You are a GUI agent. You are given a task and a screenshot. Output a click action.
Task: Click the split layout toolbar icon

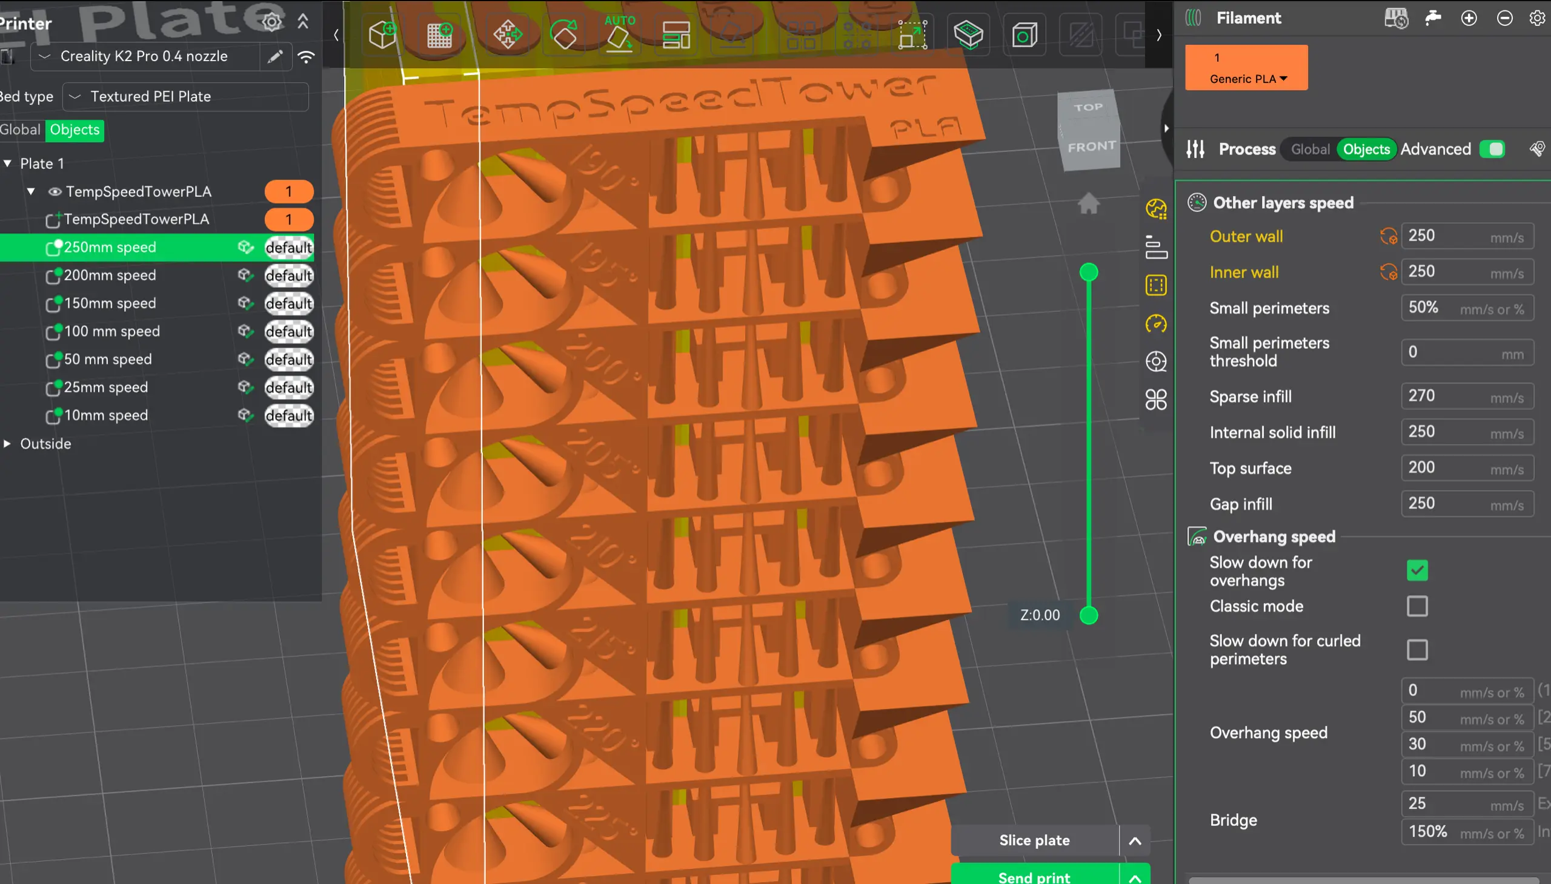[676, 35]
